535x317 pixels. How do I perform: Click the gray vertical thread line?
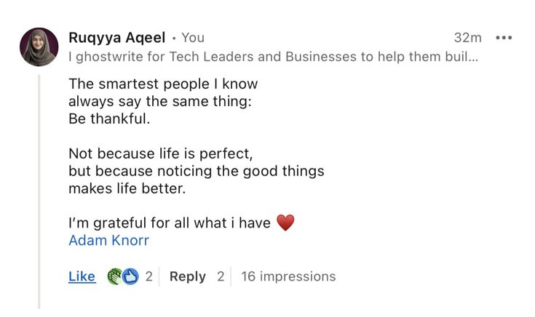(x=39, y=189)
